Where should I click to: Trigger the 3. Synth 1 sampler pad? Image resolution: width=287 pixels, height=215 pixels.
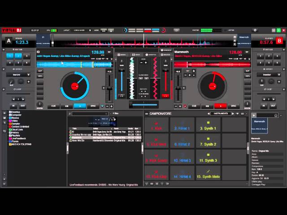coord(208,125)
